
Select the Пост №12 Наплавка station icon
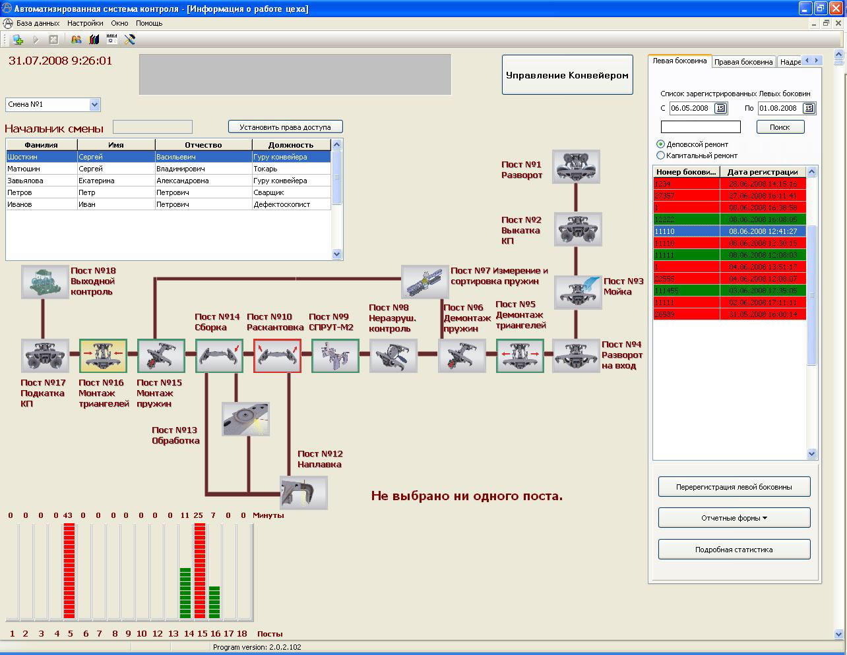pos(303,492)
